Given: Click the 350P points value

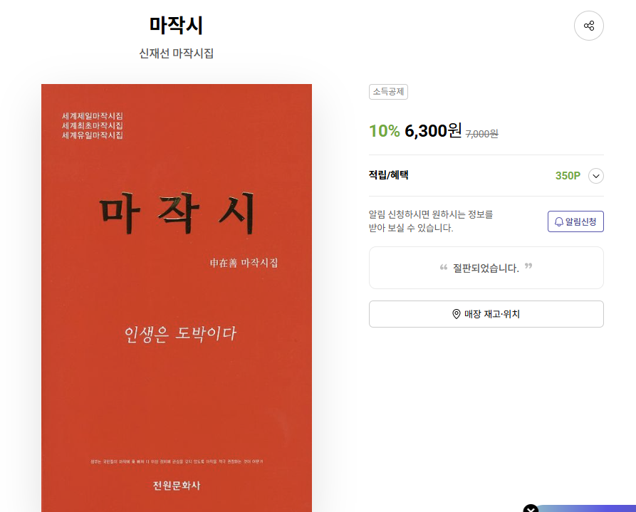Looking at the screenshot, I should click(x=568, y=176).
